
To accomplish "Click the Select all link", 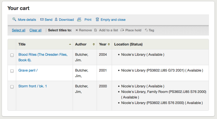I will (x=19, y=30).
